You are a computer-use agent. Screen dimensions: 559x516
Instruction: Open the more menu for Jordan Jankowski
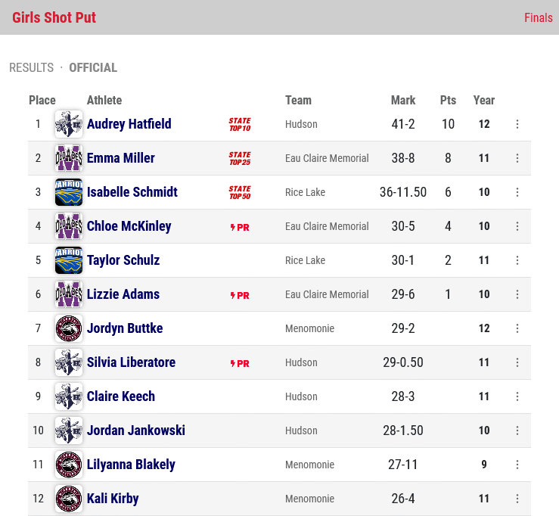(517, 431)
